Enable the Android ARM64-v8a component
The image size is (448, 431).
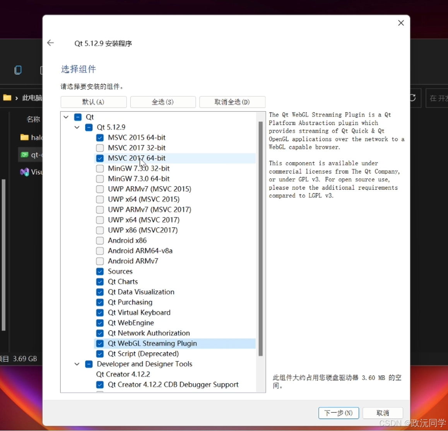coord(100,251)
